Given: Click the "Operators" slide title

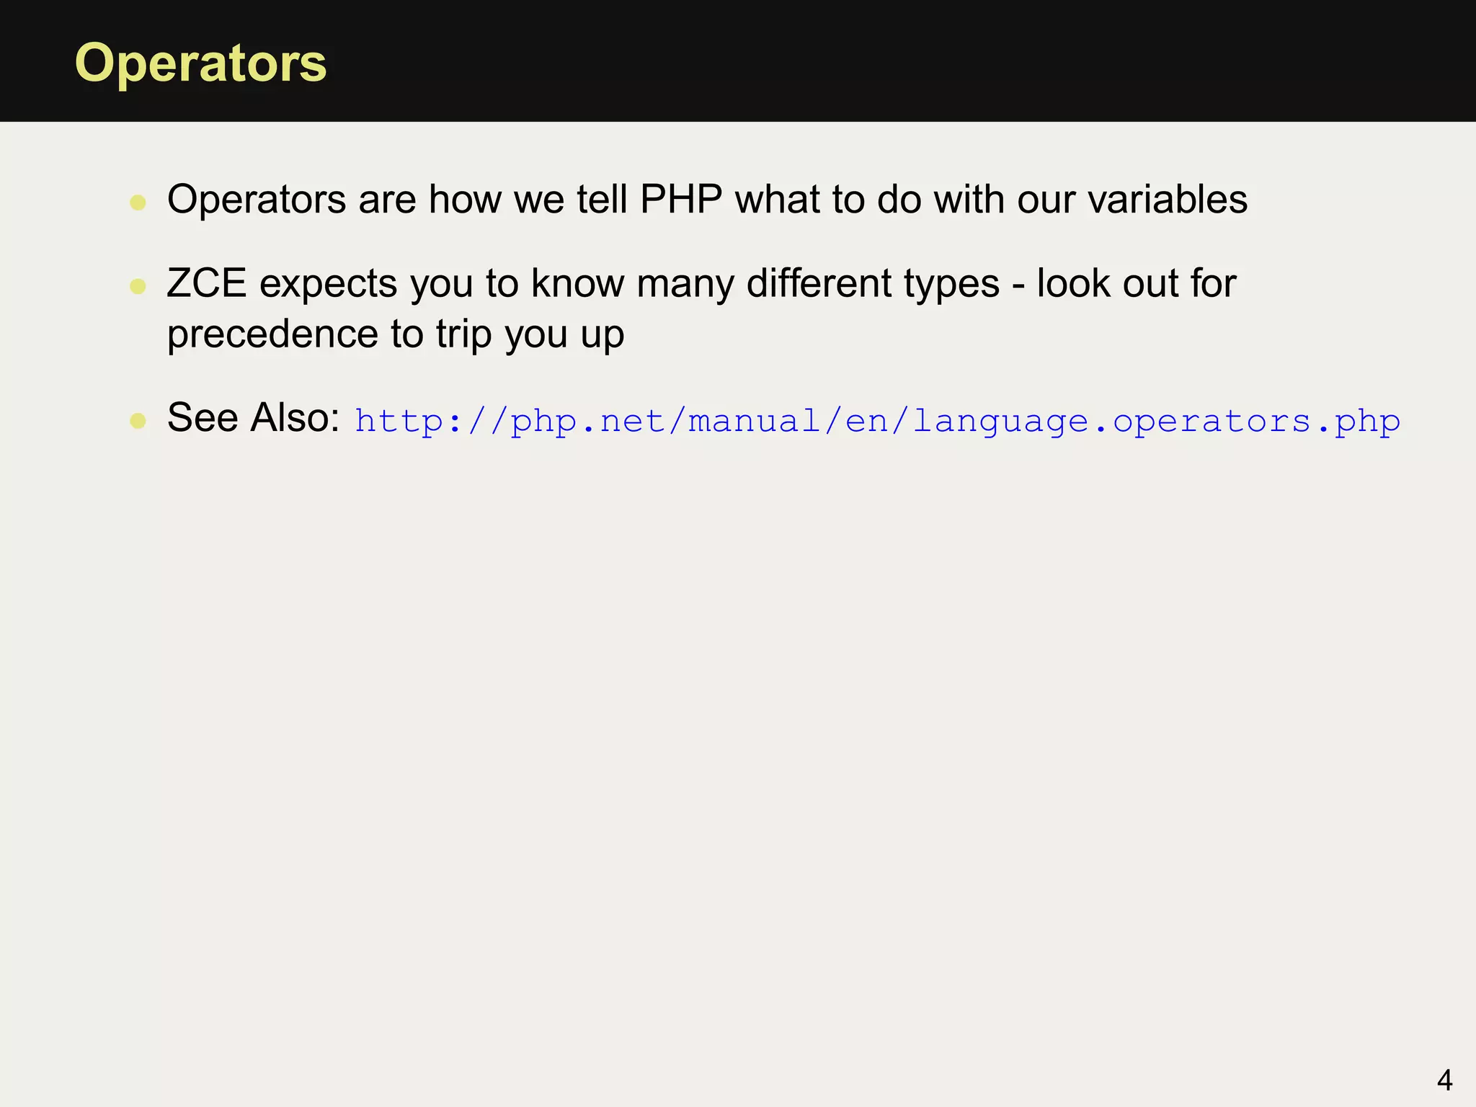Looking at the screenshot, I should click(x=201, y=63).
